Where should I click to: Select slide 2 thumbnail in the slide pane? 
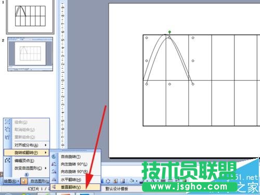point(30,54)
